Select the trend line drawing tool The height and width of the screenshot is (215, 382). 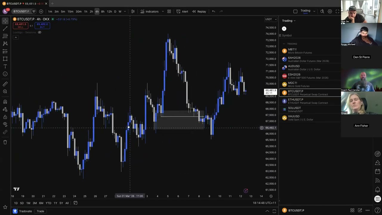click(x=5, y=28)
